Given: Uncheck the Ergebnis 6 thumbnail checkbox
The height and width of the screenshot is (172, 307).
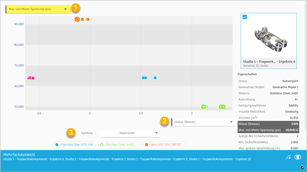Looking at the screenshot, I should point(245,17).
